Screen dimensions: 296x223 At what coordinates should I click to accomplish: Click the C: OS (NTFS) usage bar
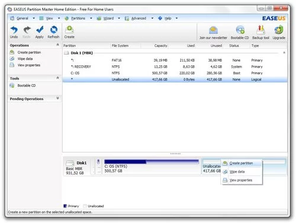click(x=152, y=162)
